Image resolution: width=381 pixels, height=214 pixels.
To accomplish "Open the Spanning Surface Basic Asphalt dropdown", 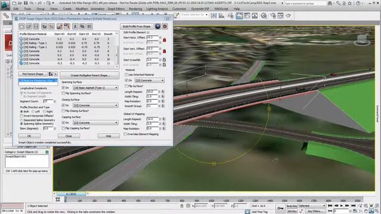I will [x=95, y=87].
